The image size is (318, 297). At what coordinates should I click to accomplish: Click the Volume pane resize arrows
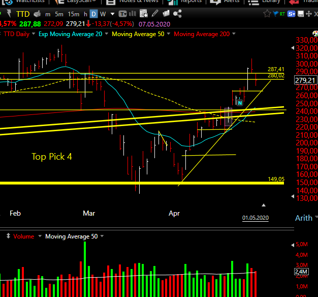(8, 236)
